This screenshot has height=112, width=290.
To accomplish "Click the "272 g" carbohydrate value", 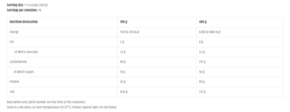I will click(202, 62).
